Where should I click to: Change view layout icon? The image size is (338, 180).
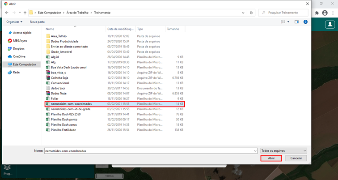[283, 22]
